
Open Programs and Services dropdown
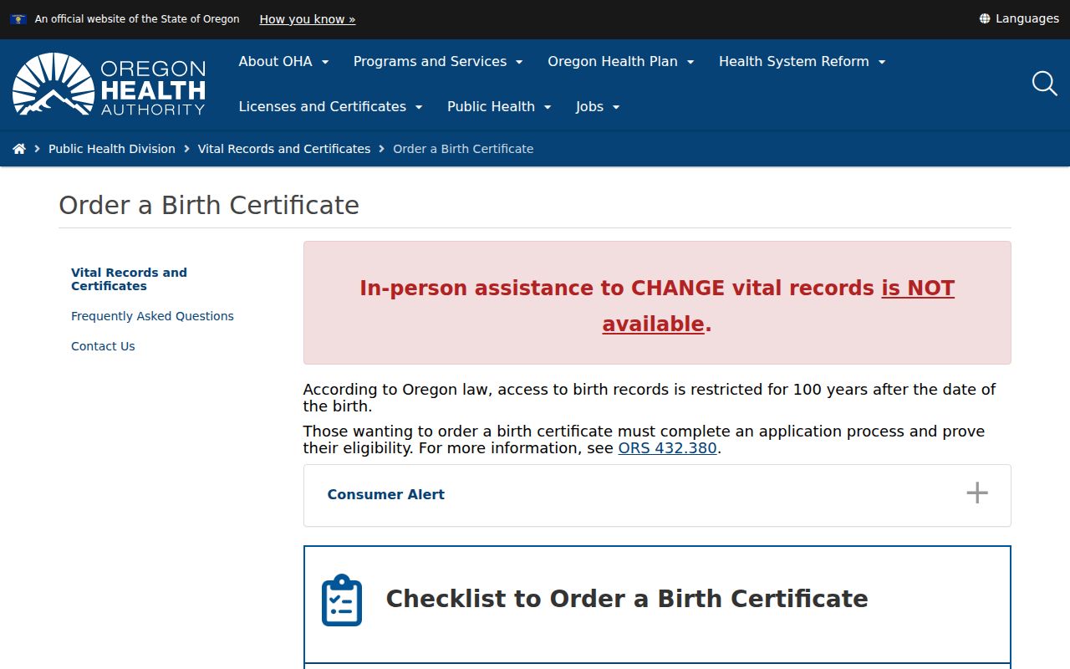438,61
